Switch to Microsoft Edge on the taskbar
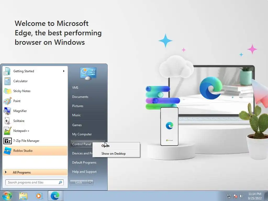 point(55,196)
